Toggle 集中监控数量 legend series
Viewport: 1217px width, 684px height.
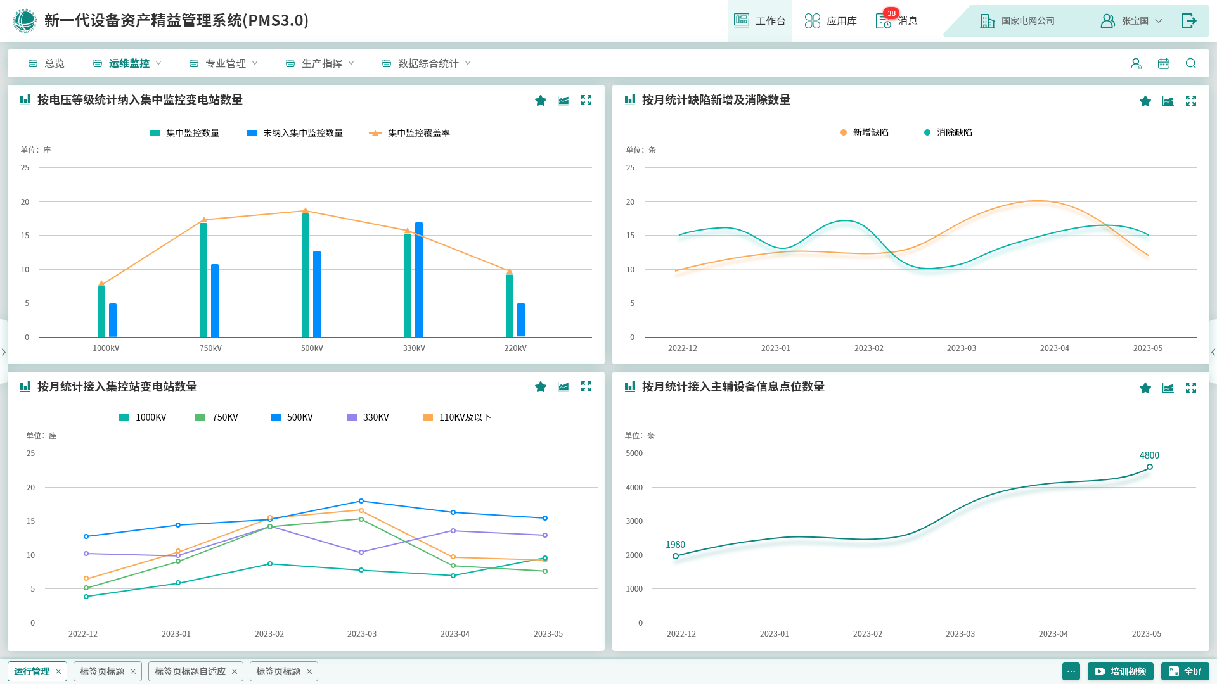click(184, 133)
